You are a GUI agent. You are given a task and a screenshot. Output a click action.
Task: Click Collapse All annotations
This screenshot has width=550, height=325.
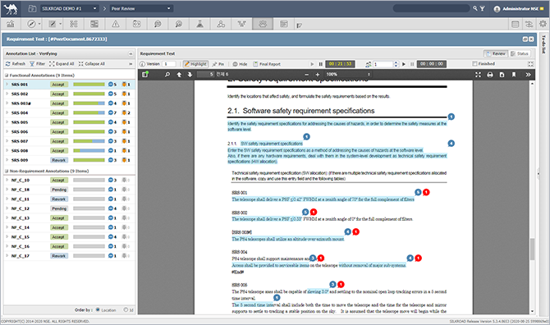(92, 64)
